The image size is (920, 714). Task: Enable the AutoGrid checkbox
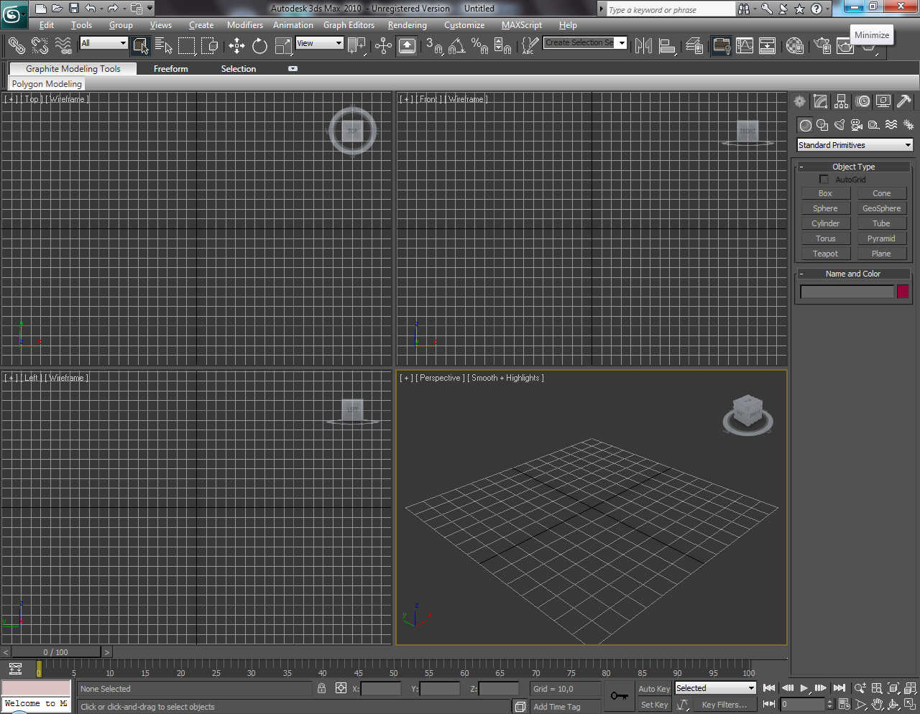pyautogui.click(x=824, y=180)
